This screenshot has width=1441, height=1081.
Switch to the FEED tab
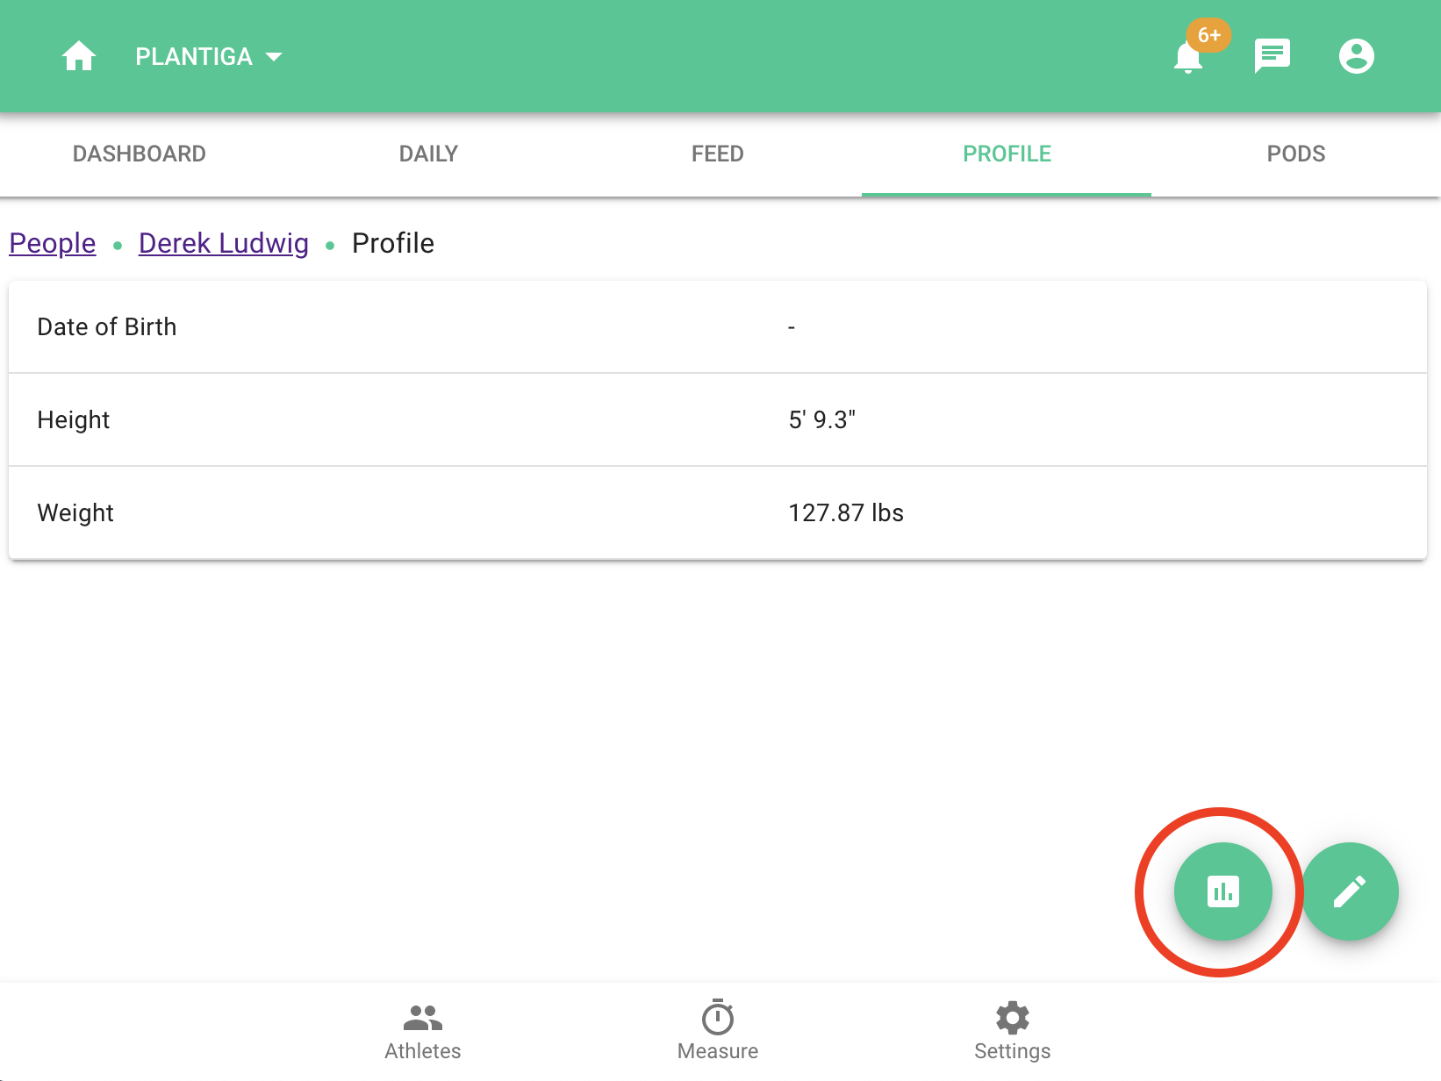click(x=717, y=154)
